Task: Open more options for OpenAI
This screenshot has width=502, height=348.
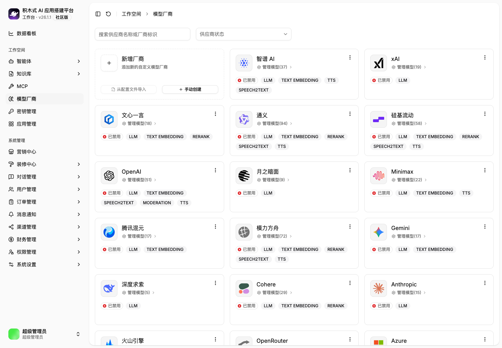Action: pyautogui.click(x=215, y=170)
